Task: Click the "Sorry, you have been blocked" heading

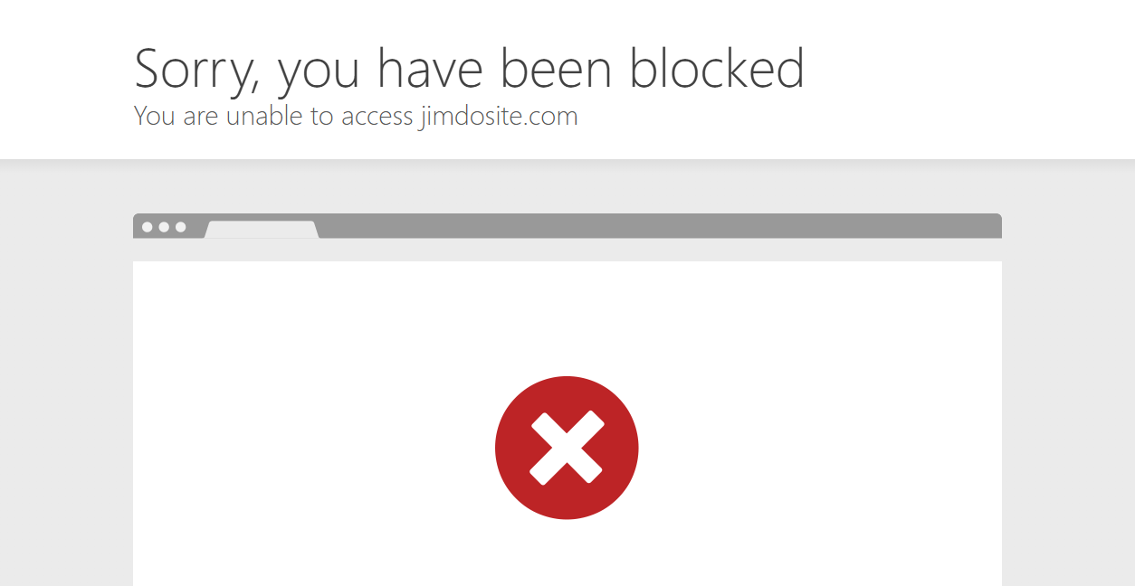Action: [469, 69]
